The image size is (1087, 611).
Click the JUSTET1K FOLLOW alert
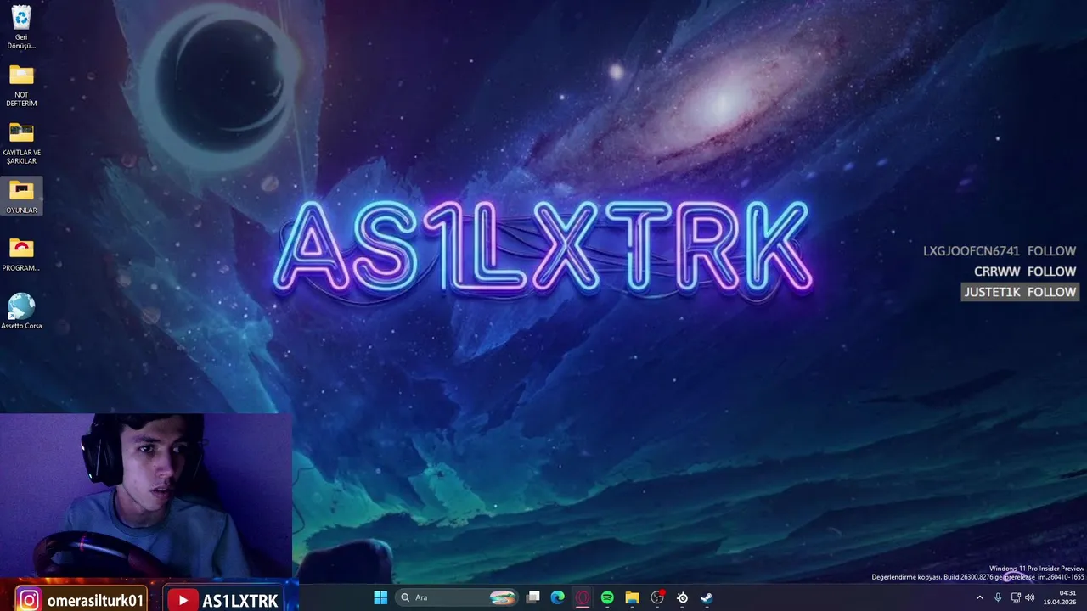coord(1020,292)
